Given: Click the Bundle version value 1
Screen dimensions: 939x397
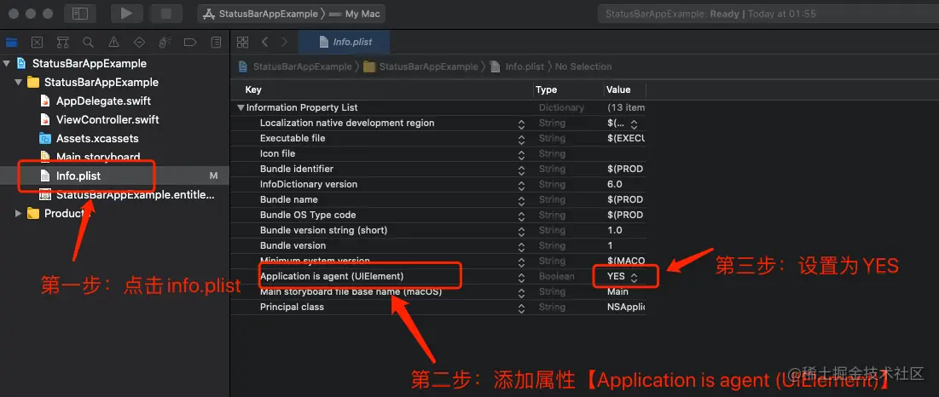Looking at the screenshot, I should click(610, 245).
